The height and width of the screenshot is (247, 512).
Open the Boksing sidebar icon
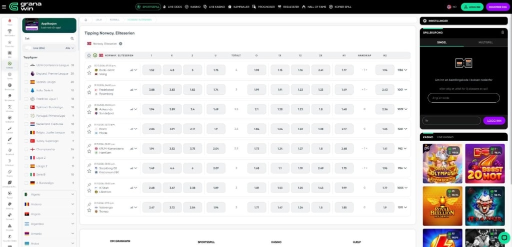click(9, 205)
